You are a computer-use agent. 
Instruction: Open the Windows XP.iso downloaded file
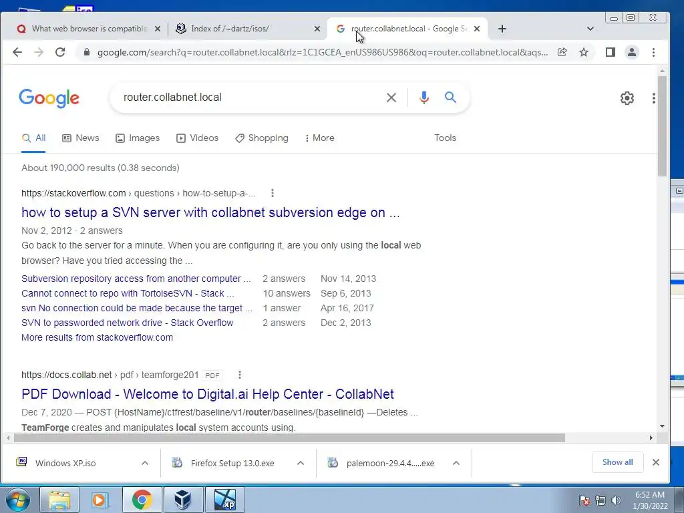pyautogui.click(x=65, y=464)
